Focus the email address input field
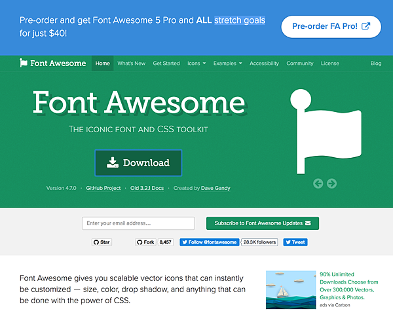 (138, 223)
